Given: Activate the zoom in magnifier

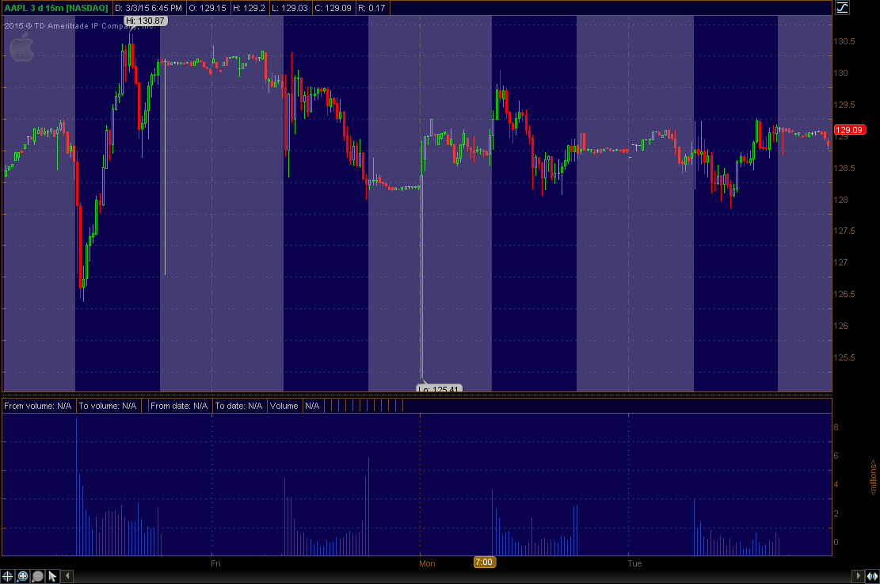Looking at the screenshot, I should (22, 576).
